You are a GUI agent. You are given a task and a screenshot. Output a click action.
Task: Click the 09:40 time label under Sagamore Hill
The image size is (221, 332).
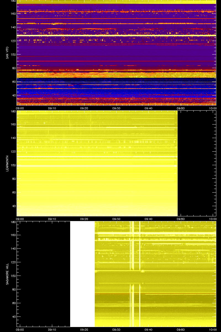pos(149,330)
